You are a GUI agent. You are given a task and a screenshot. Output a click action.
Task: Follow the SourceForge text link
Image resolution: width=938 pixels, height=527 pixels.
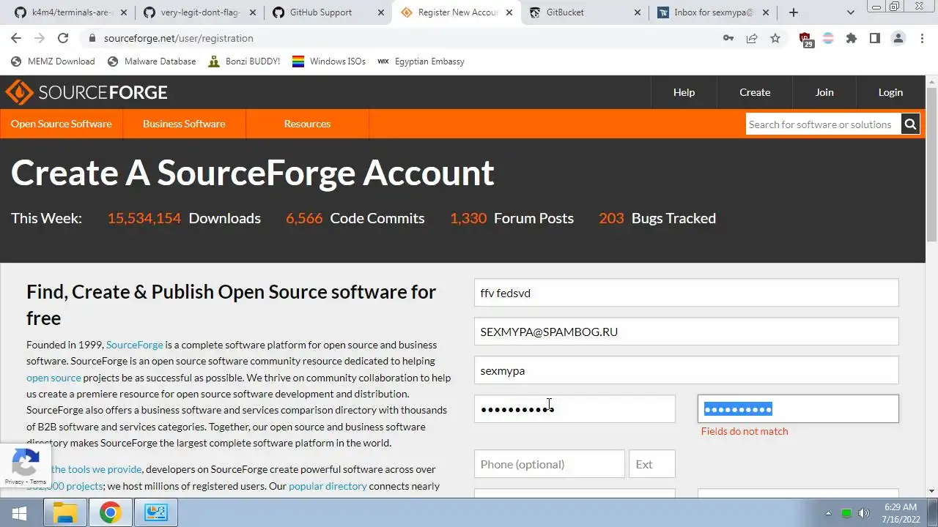pyautogui.click(x=135, y=345)
